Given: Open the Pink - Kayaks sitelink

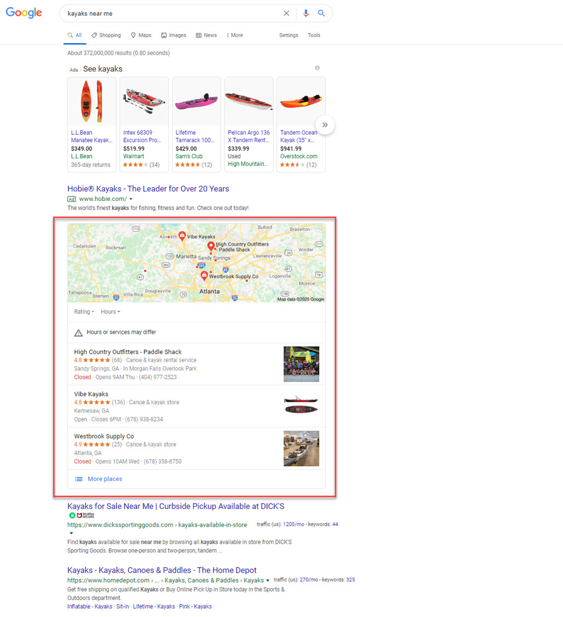Looking at the screenshot, I should tap(196, 607).
